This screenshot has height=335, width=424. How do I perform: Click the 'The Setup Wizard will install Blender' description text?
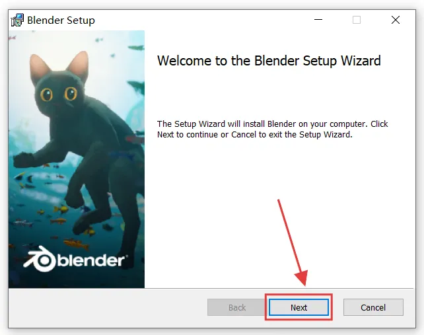273,129
